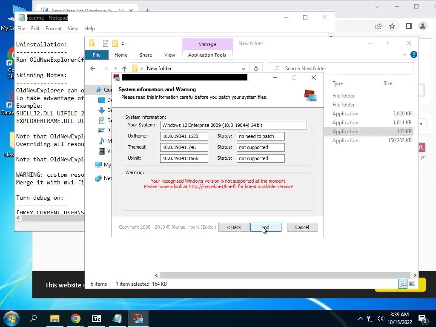Open the View ribbon tab in File Explorer

point(169,55)
